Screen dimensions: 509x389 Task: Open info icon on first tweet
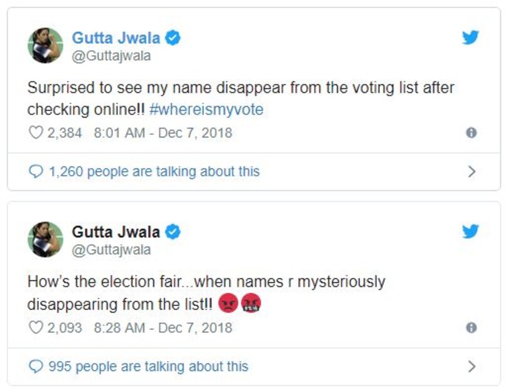tap(471, 133)
